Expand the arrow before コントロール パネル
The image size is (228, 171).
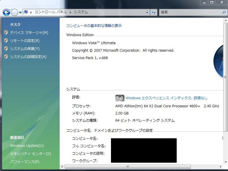pyautogui.click(x=31, y=12)
